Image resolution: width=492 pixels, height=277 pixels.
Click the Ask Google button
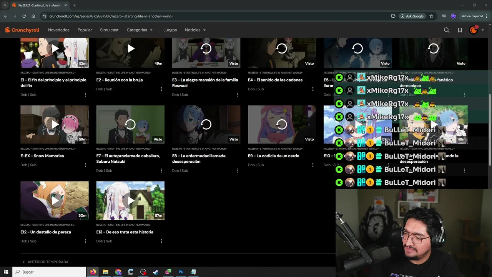[412, 16]
